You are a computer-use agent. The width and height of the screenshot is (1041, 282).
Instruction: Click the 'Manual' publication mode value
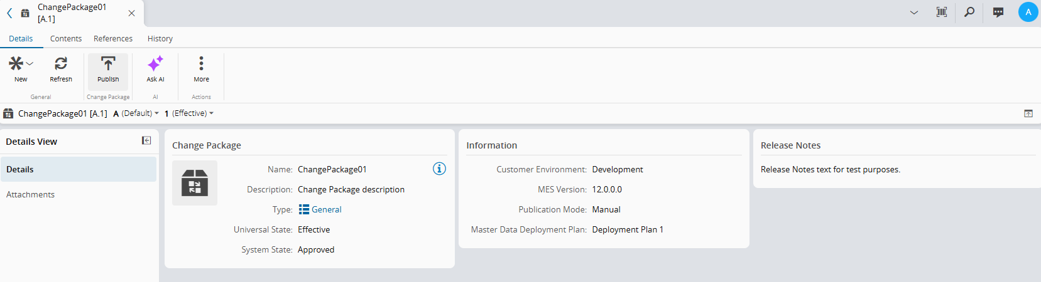pyautogui.click(x=606, y=209)
